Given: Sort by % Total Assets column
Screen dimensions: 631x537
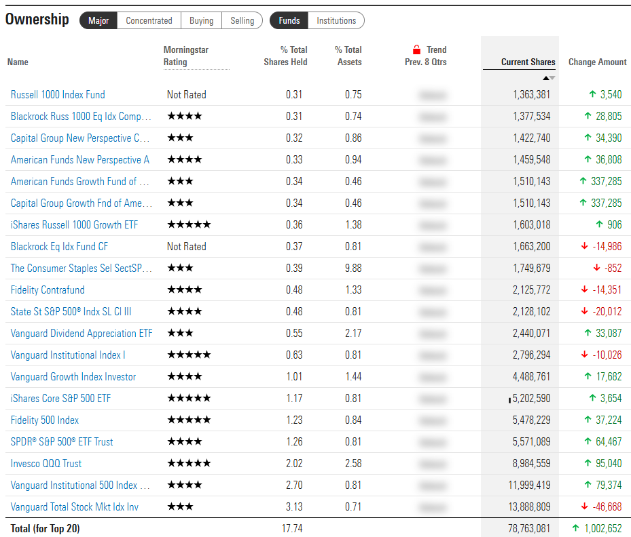Looking at the screenshot, I should coord(348,56).
